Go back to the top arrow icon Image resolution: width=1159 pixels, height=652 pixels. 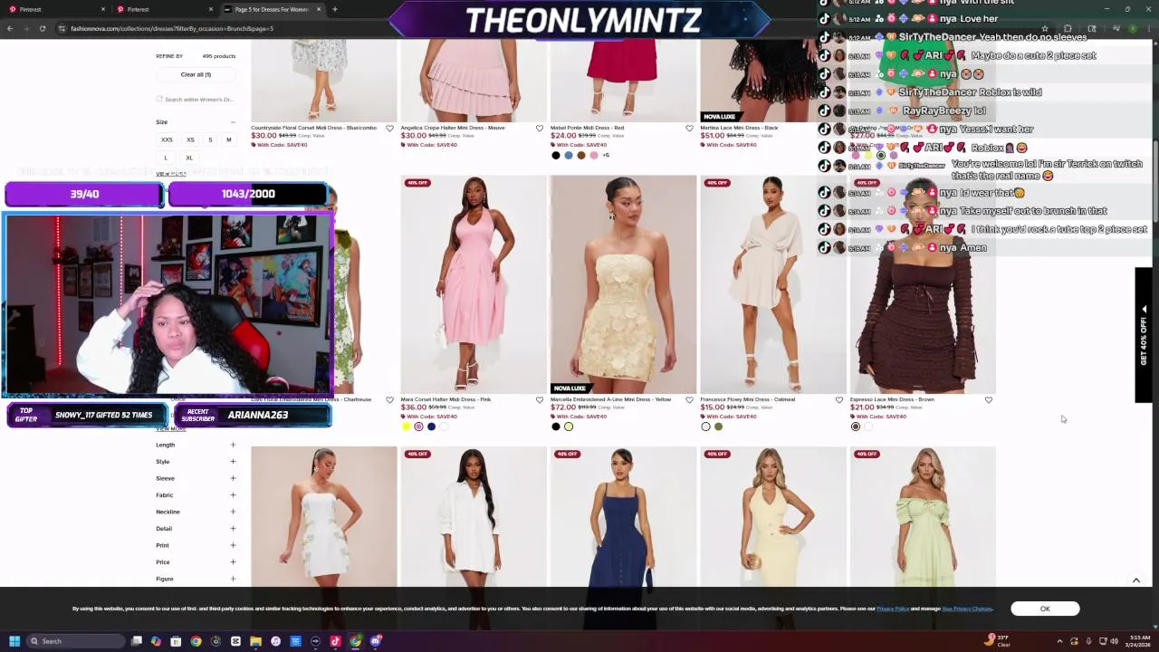click(1136, 580)
